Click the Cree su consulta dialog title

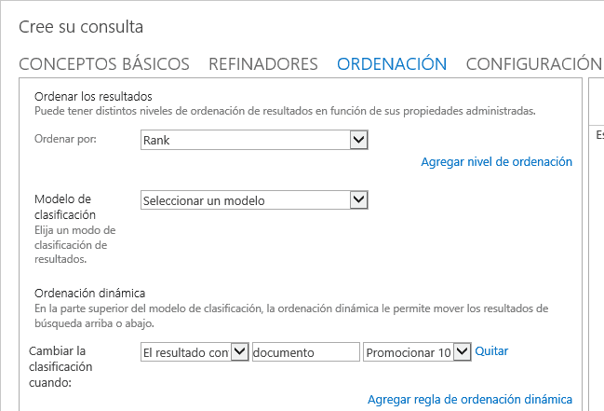click(x=81, y=27)
